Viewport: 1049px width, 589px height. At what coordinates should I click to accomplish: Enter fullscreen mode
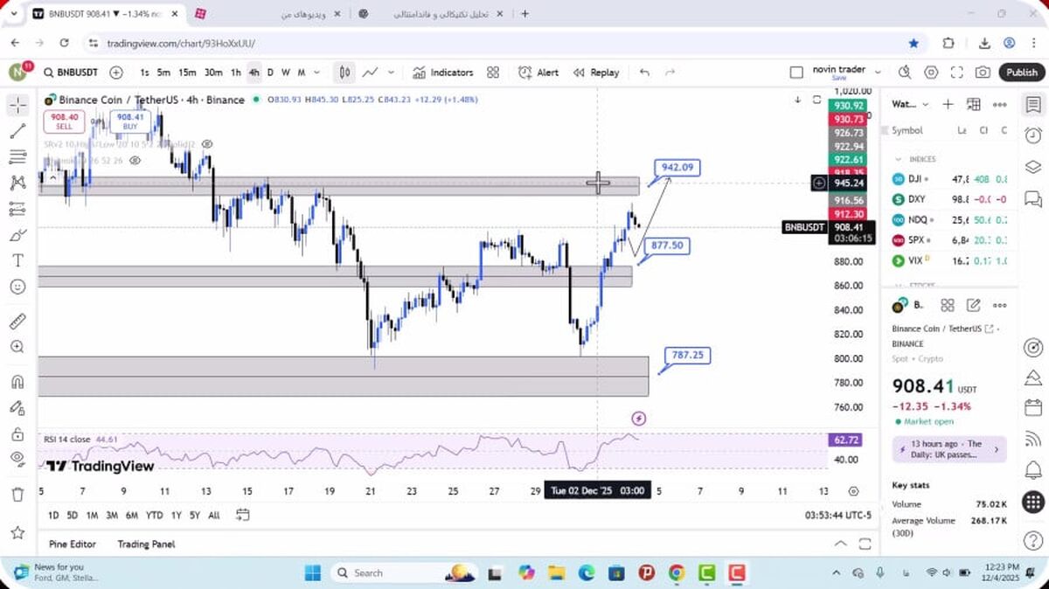(957, 73)
